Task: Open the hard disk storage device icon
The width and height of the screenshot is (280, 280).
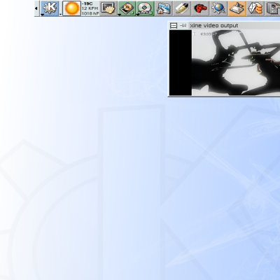Action: pos(127,8)
